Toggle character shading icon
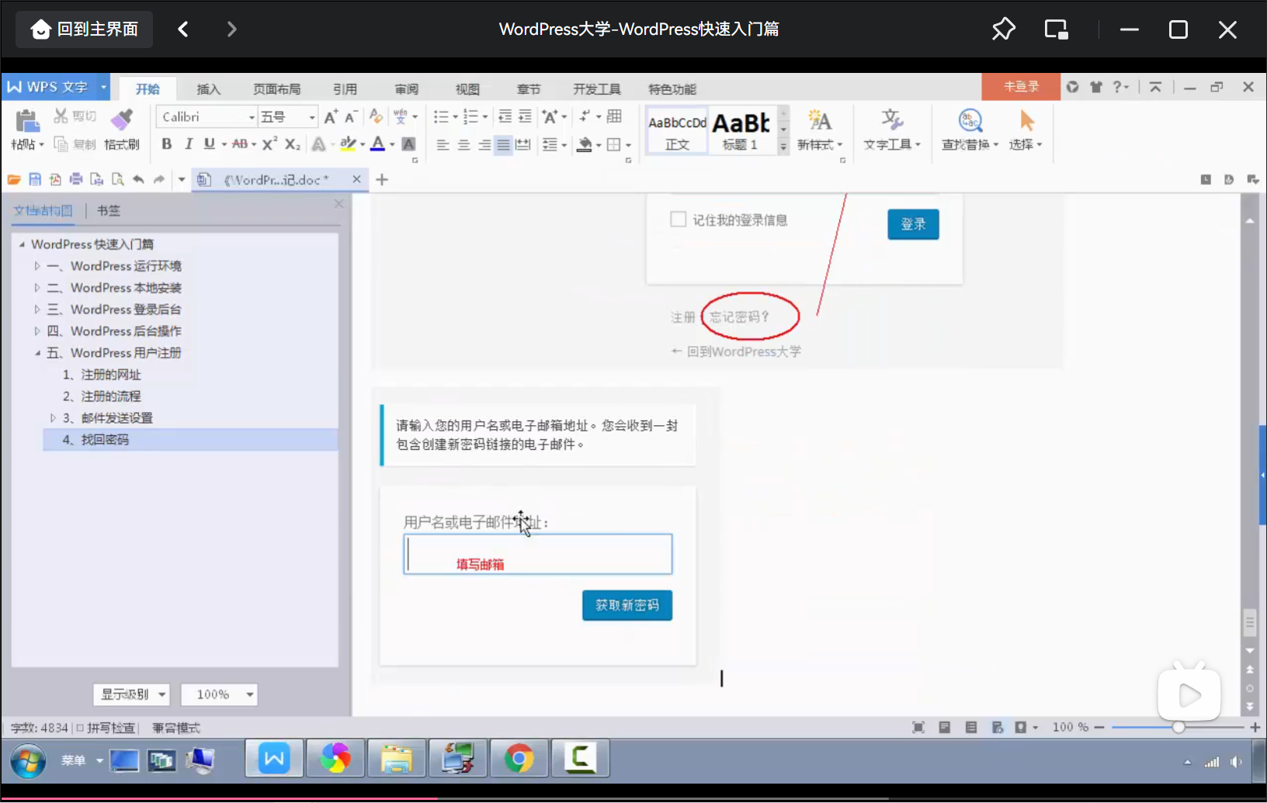 click(x=408, y=144)
